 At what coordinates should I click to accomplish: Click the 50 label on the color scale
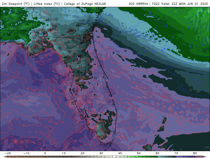tap(139, 153)
